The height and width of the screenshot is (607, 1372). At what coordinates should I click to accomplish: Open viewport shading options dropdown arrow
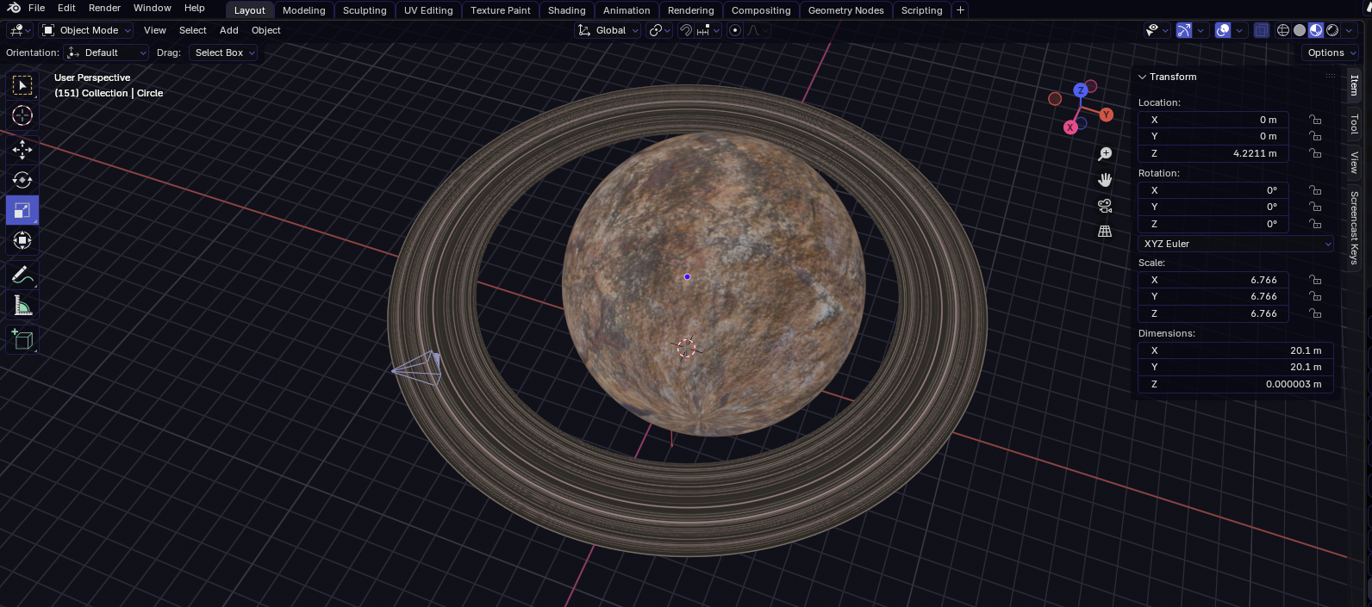click(1350, 30)
